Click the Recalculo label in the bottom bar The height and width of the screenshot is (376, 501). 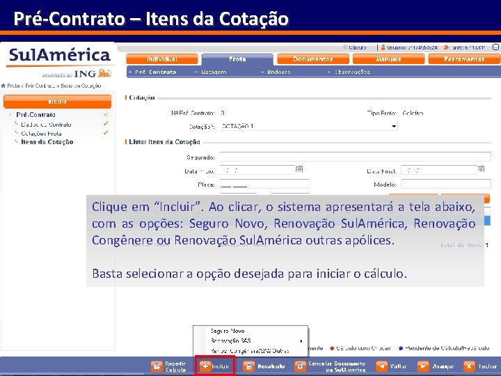(271, 366)
